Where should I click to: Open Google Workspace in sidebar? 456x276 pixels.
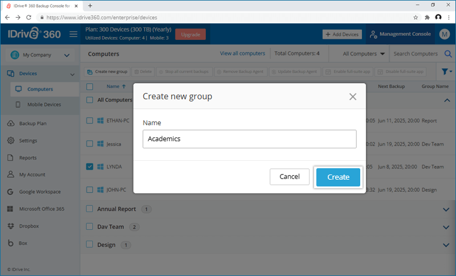click(x=39, y=192)
